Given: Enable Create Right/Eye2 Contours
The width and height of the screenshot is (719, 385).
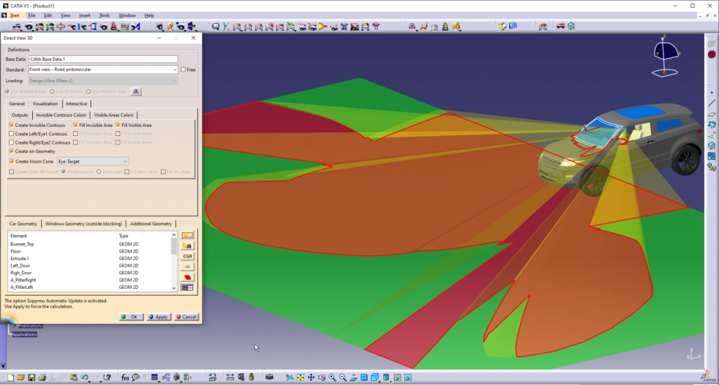Looking at the screenshot, I should [x=11, y=142].
